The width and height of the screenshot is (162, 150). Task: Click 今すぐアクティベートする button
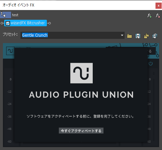coord(81,131)
